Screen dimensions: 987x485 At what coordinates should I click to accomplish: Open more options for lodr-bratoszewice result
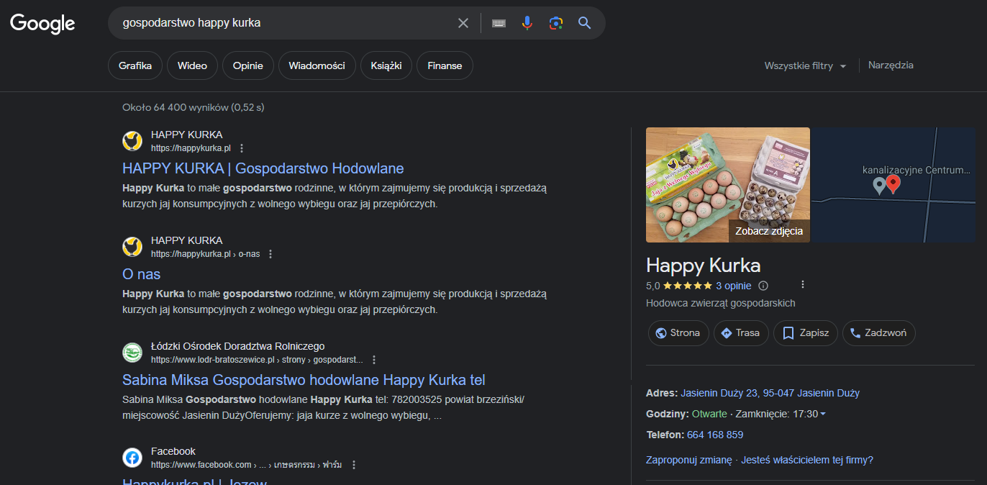(x=374, y=360)
